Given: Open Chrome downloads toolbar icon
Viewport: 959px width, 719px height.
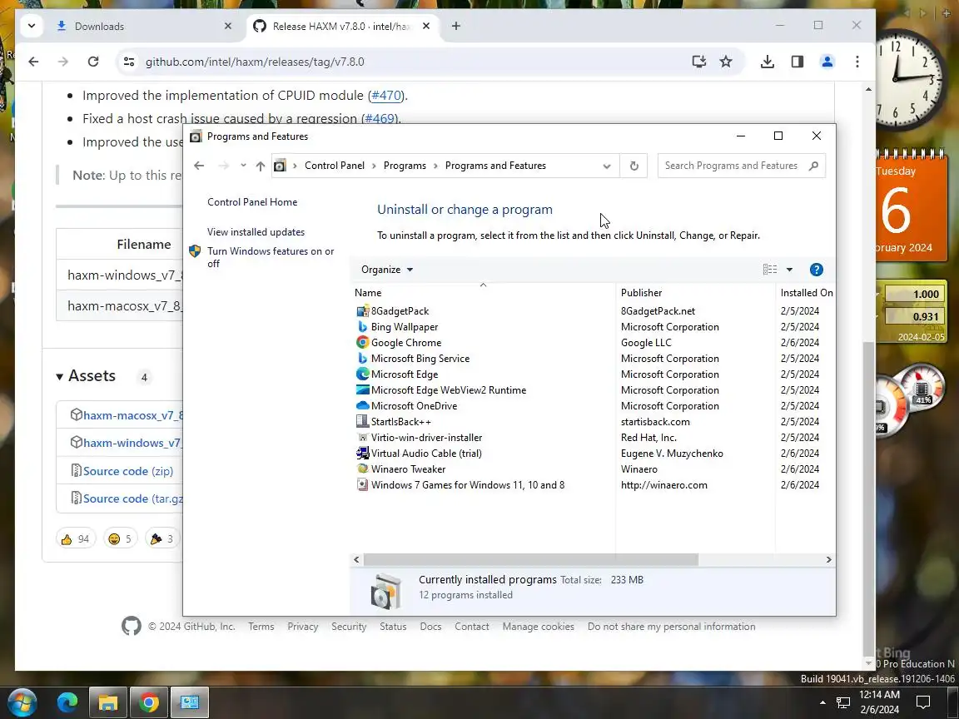Looking at the screenshot, I should pos(767,62).
